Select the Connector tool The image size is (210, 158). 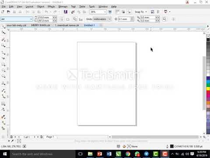click(3, 96)
